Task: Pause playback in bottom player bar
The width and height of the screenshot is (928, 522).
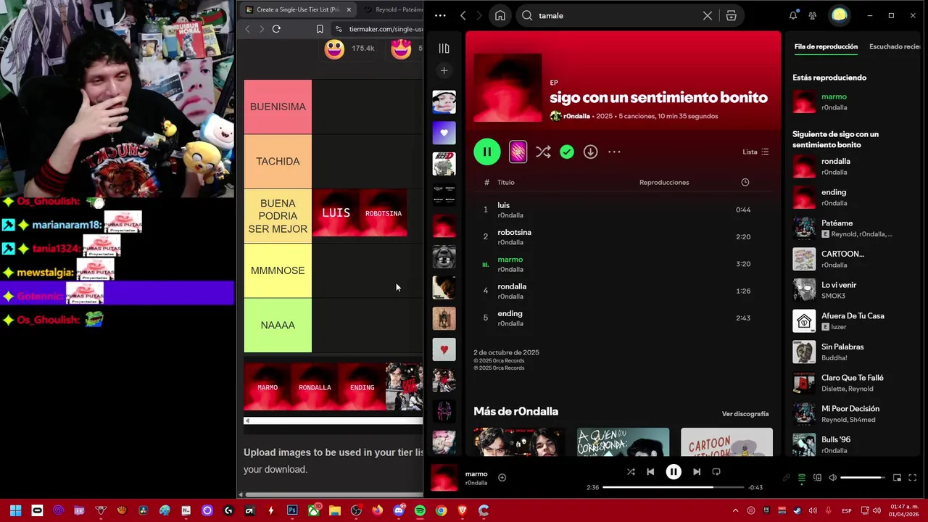Action: [x=674, y=471]
